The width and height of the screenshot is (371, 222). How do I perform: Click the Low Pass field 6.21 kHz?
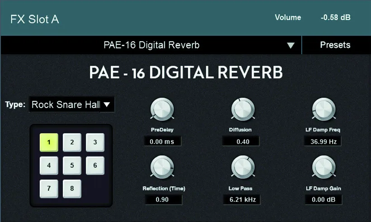(x=242, y=199)
